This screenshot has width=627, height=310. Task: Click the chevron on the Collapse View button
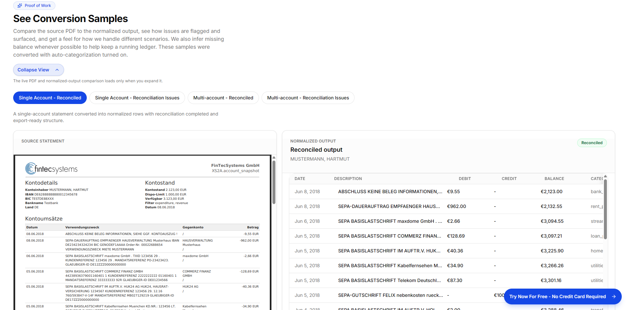(57, 70)
